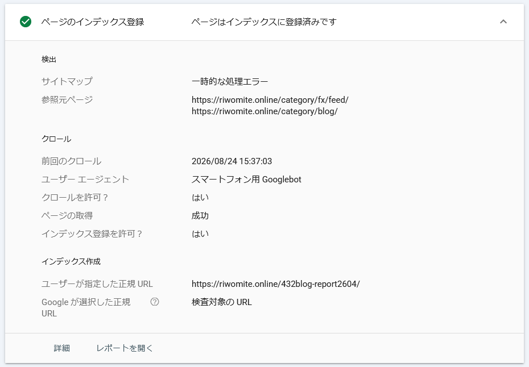The height and width of the screenshot is (367, 529).
Task: Click the サイトマップ label
Action: coord(67,82)
